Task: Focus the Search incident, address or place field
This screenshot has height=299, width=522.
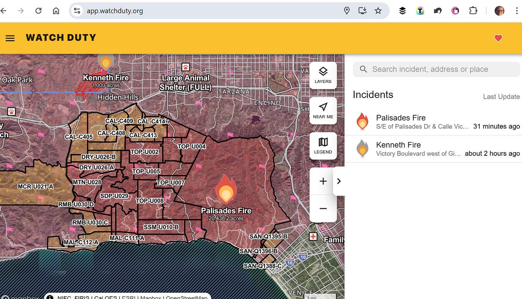Action: click(x=436, y=69)
